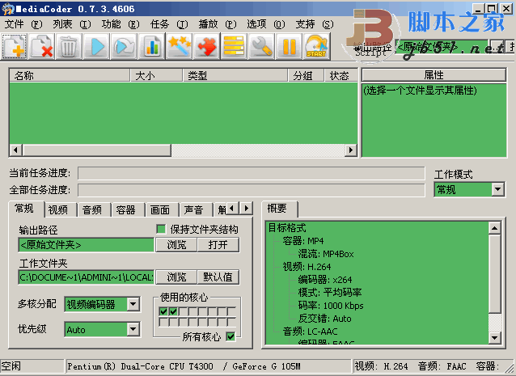
Task: Click the 打开 button for output path
Action: tap(218, 245)
